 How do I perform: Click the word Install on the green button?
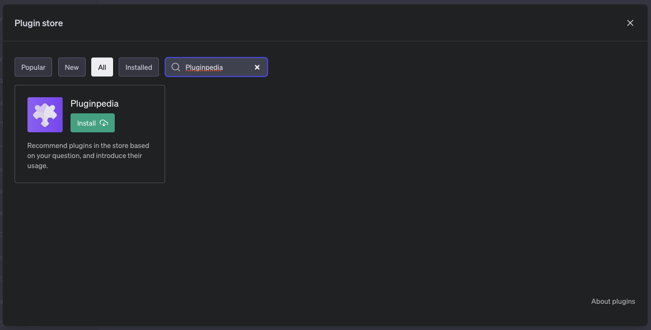[x=87, y=123]
